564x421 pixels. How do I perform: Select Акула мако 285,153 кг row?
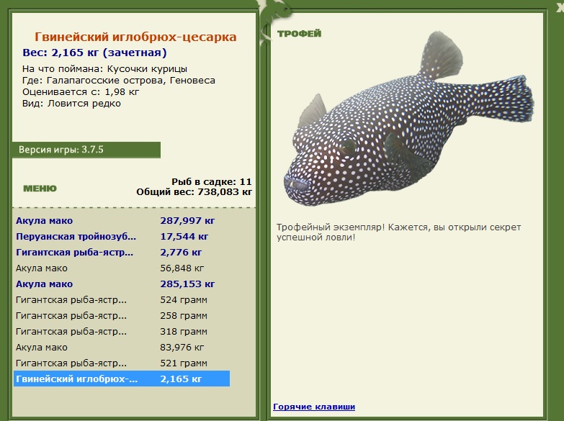coord(122,284)
